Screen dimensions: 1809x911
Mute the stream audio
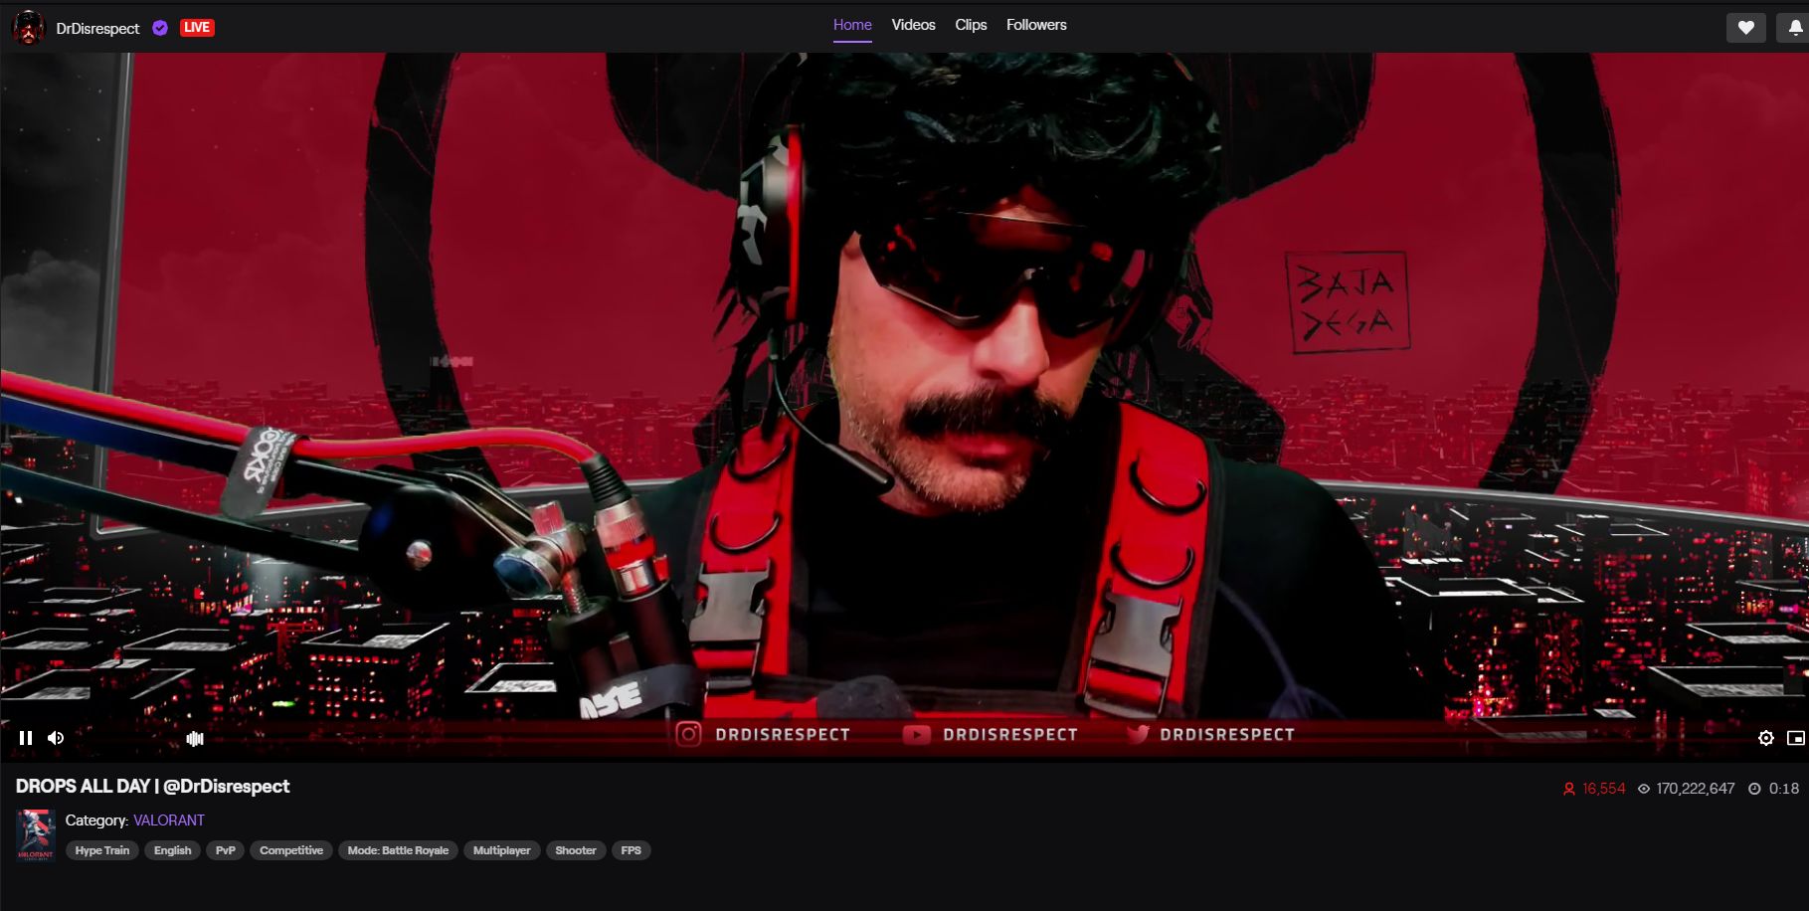[x=56, y=738]
